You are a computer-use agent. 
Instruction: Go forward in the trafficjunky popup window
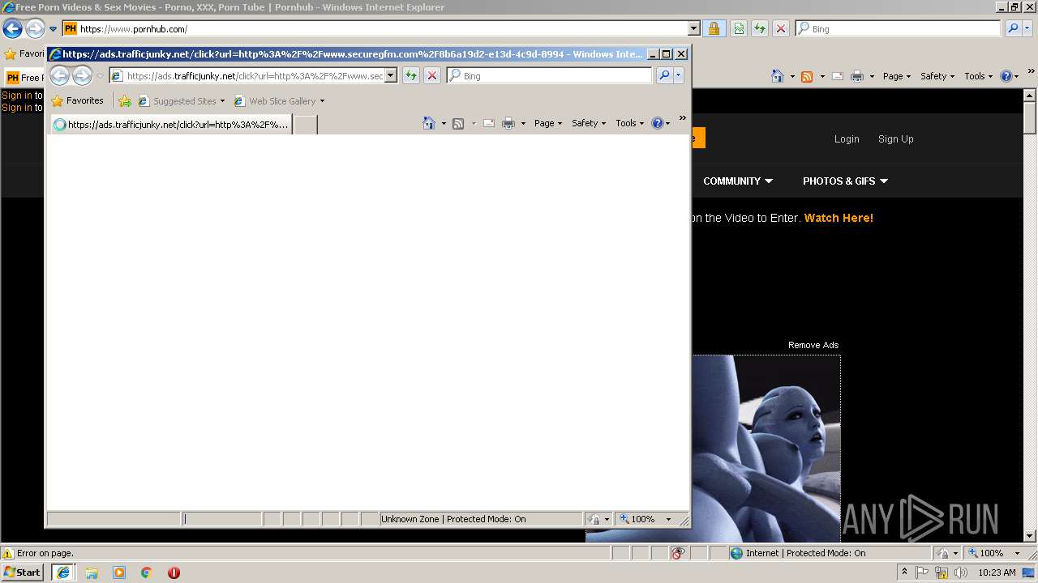[x=82, y=76]
